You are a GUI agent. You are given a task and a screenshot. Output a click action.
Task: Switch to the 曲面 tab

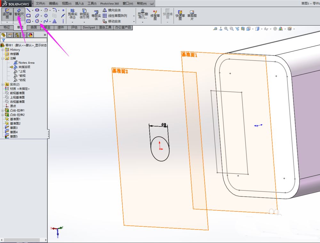[34, 27]
